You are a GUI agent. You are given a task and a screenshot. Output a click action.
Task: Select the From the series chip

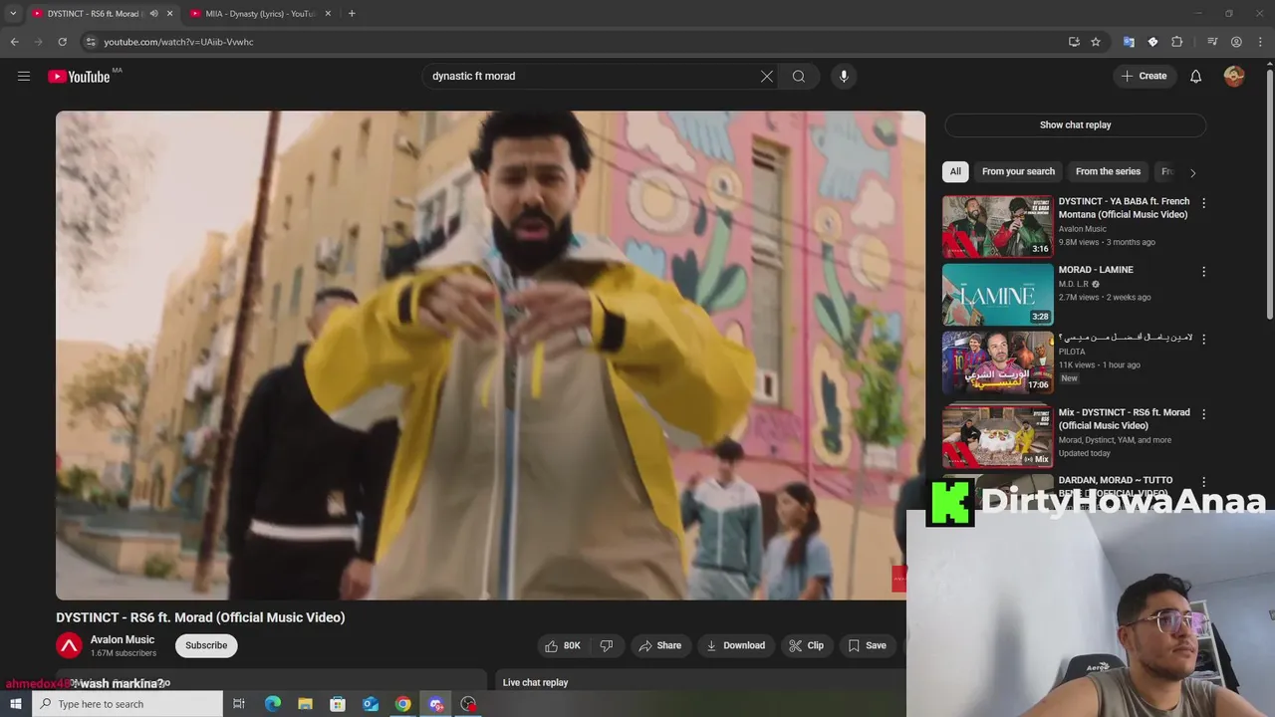[1108, 171]
